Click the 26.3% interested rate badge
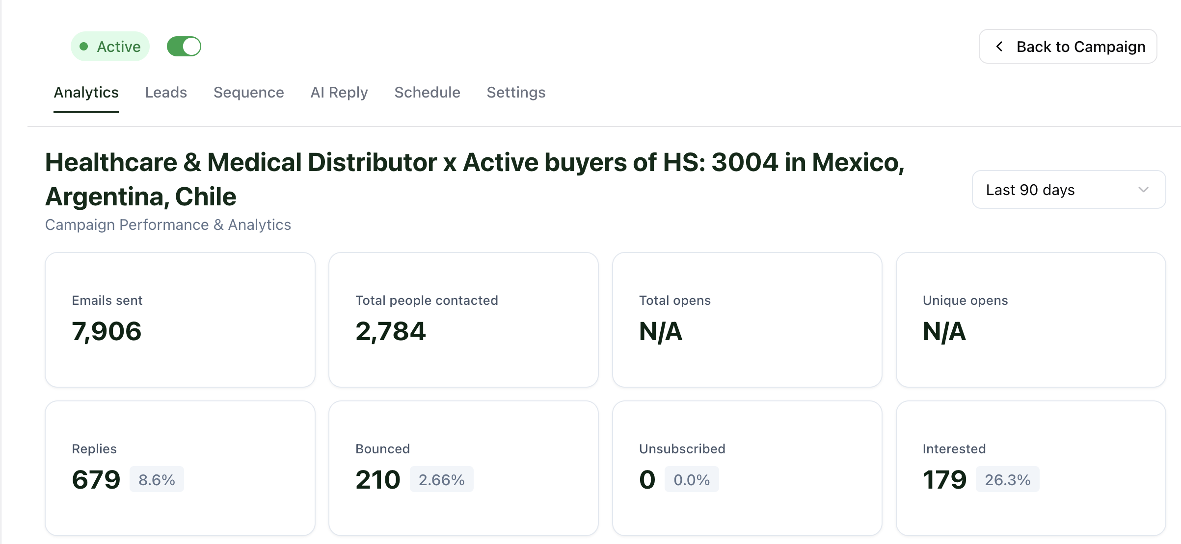The height and width of the screenshot is (544, 1181). pyautogui.click(x=1007, y=479)
